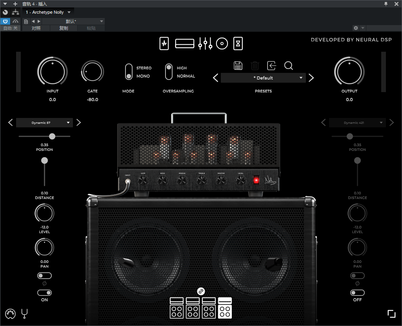
Task: Open the host preset file icon
Action: [26, 22]
